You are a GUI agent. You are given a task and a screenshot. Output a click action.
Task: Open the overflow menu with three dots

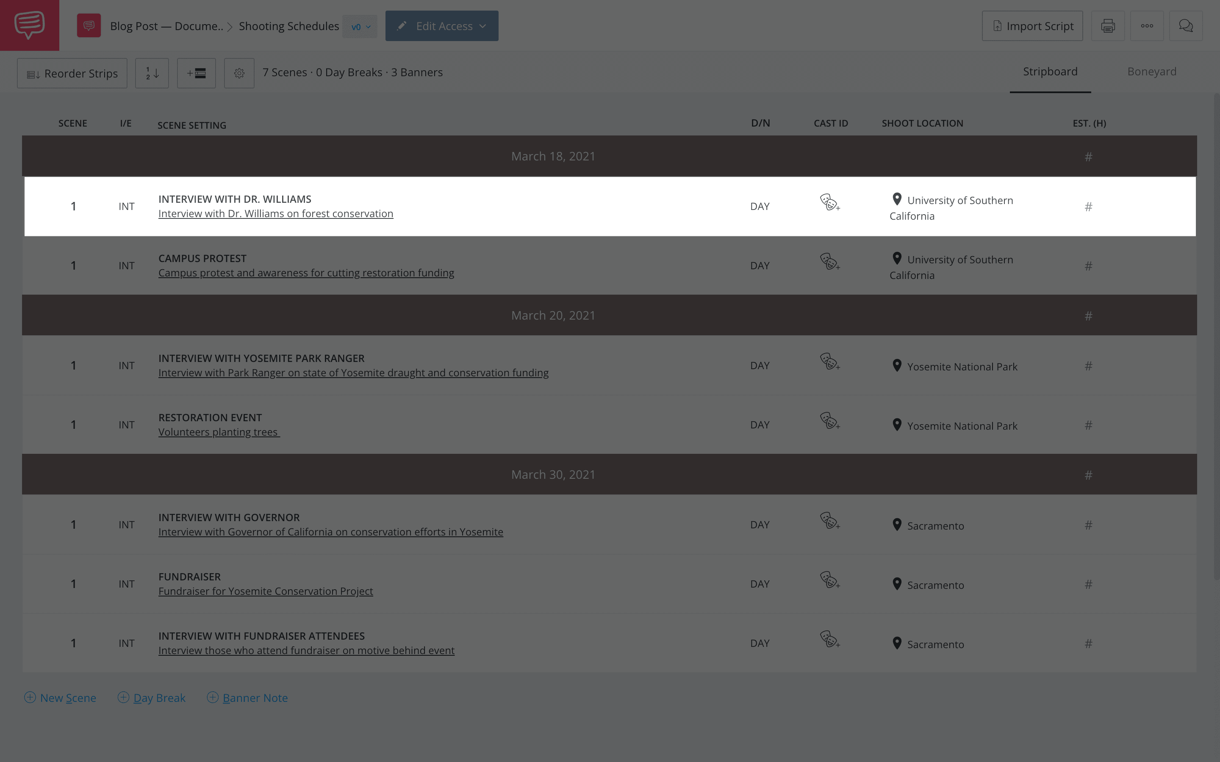click(1147, 25)
